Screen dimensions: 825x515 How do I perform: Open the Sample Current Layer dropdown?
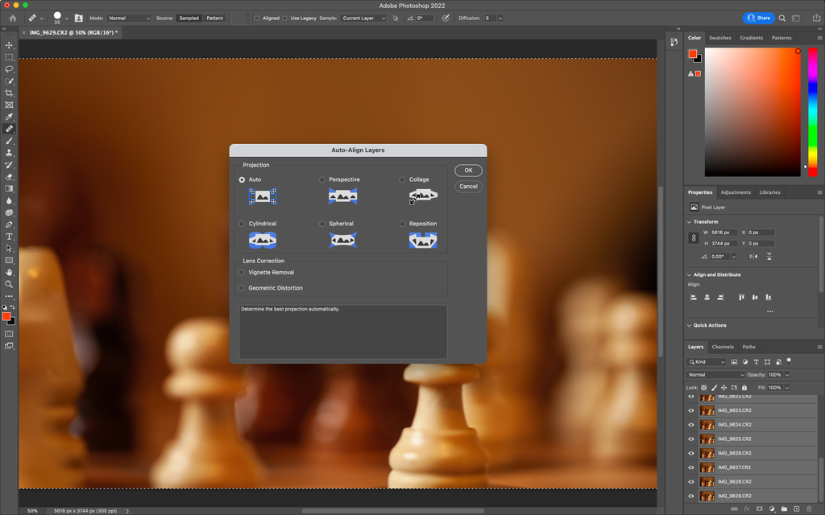363,18
